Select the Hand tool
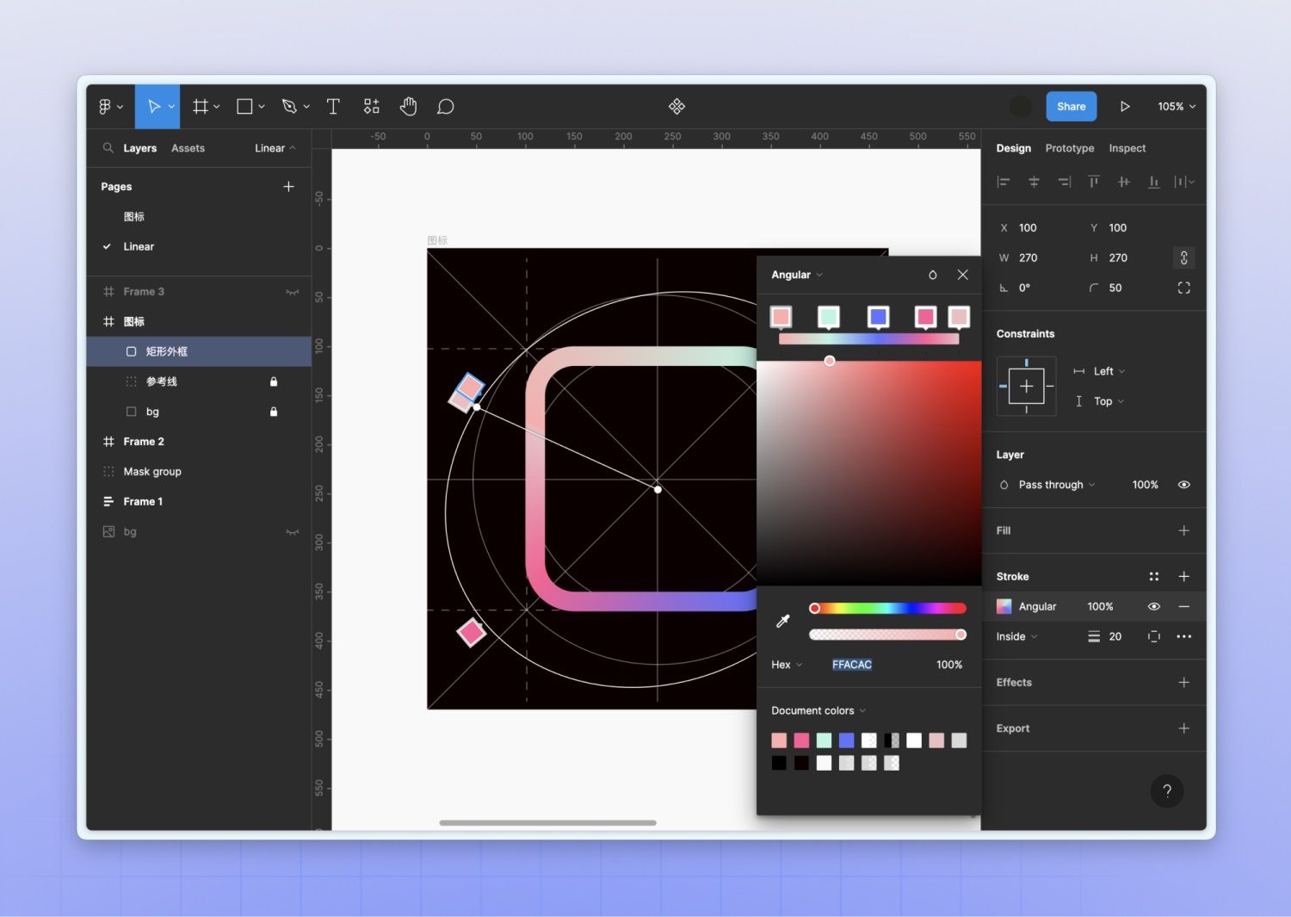The height and width of the screenshot is (917, 1291). point(408,107)
